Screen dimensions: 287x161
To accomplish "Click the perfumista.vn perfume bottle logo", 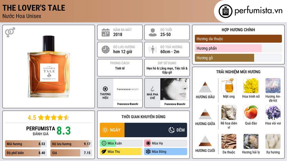I will 225,11.
